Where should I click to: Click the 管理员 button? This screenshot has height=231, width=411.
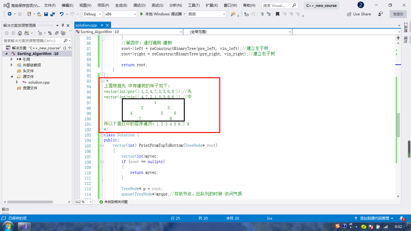pos(398,14)
